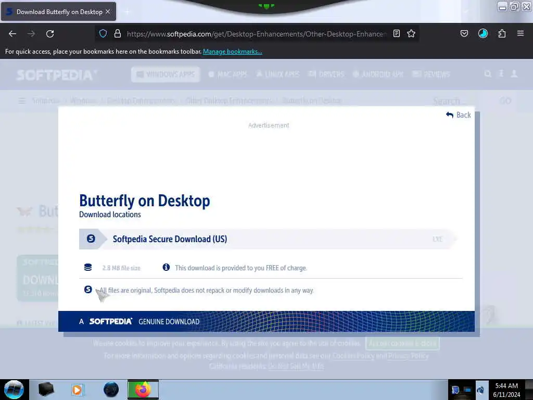This screenshot has height=400, width=533.
Task: Open the Privacy Policy link
Action: point(409,356)
